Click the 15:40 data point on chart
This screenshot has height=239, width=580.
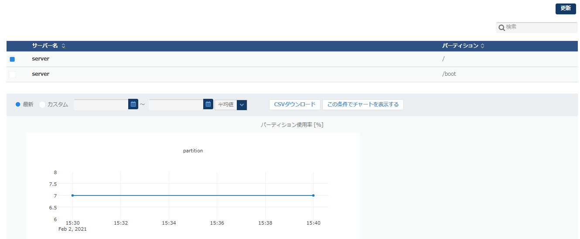click(313, 195)
